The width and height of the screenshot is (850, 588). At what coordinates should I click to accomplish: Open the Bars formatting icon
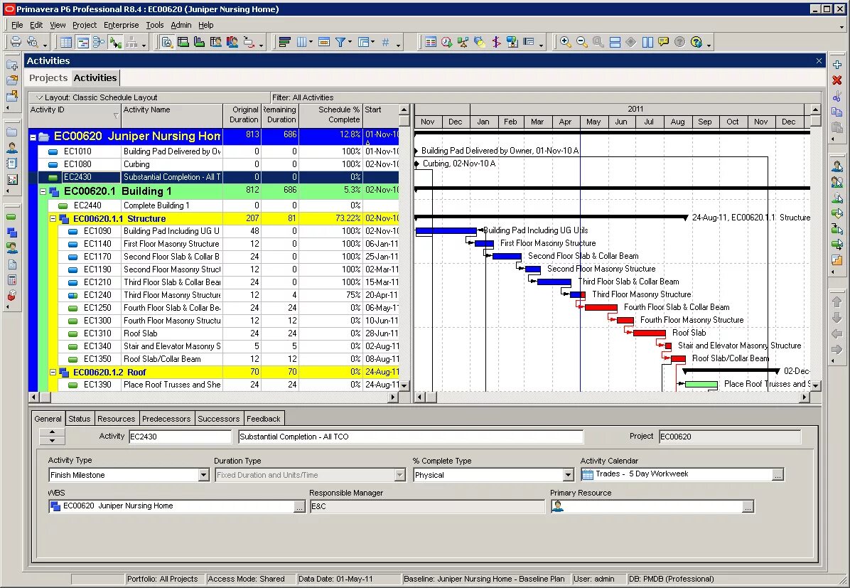click(x=284, y=42)
